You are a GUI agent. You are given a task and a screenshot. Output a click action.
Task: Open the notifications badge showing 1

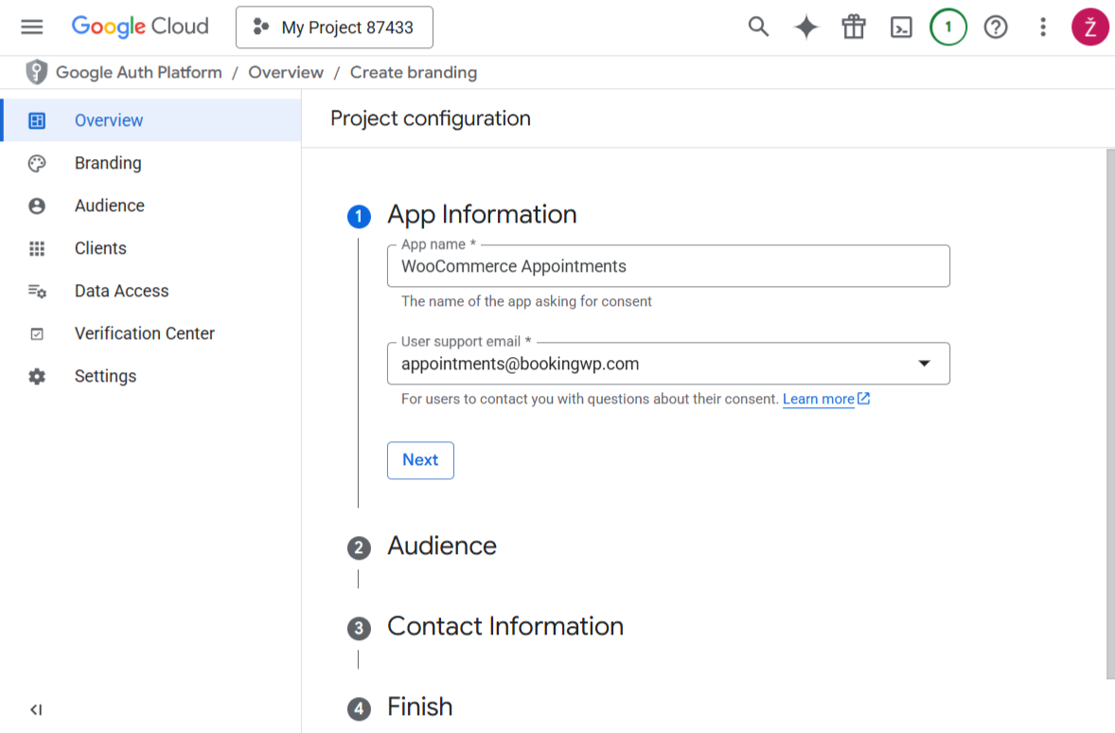(947, 27)
